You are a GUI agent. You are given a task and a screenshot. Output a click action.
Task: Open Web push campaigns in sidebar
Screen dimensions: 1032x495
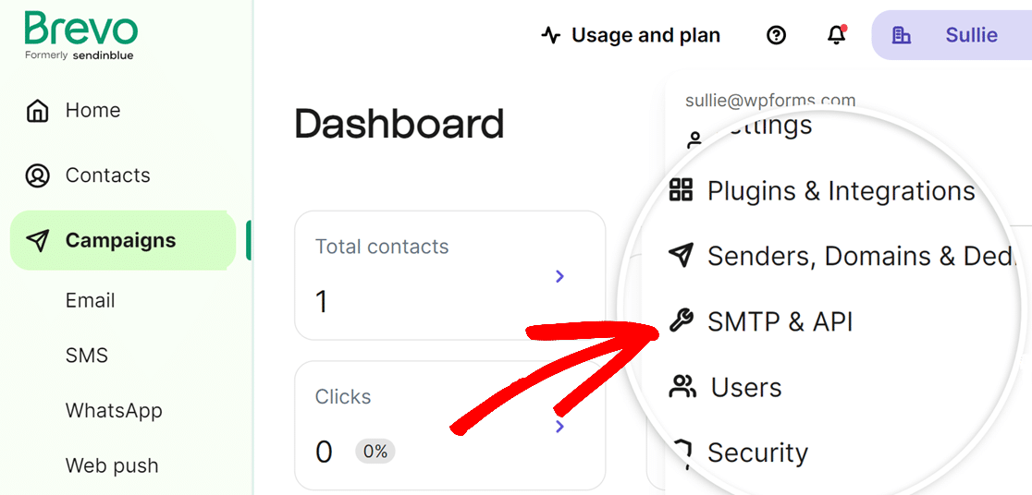coord(112,465)
